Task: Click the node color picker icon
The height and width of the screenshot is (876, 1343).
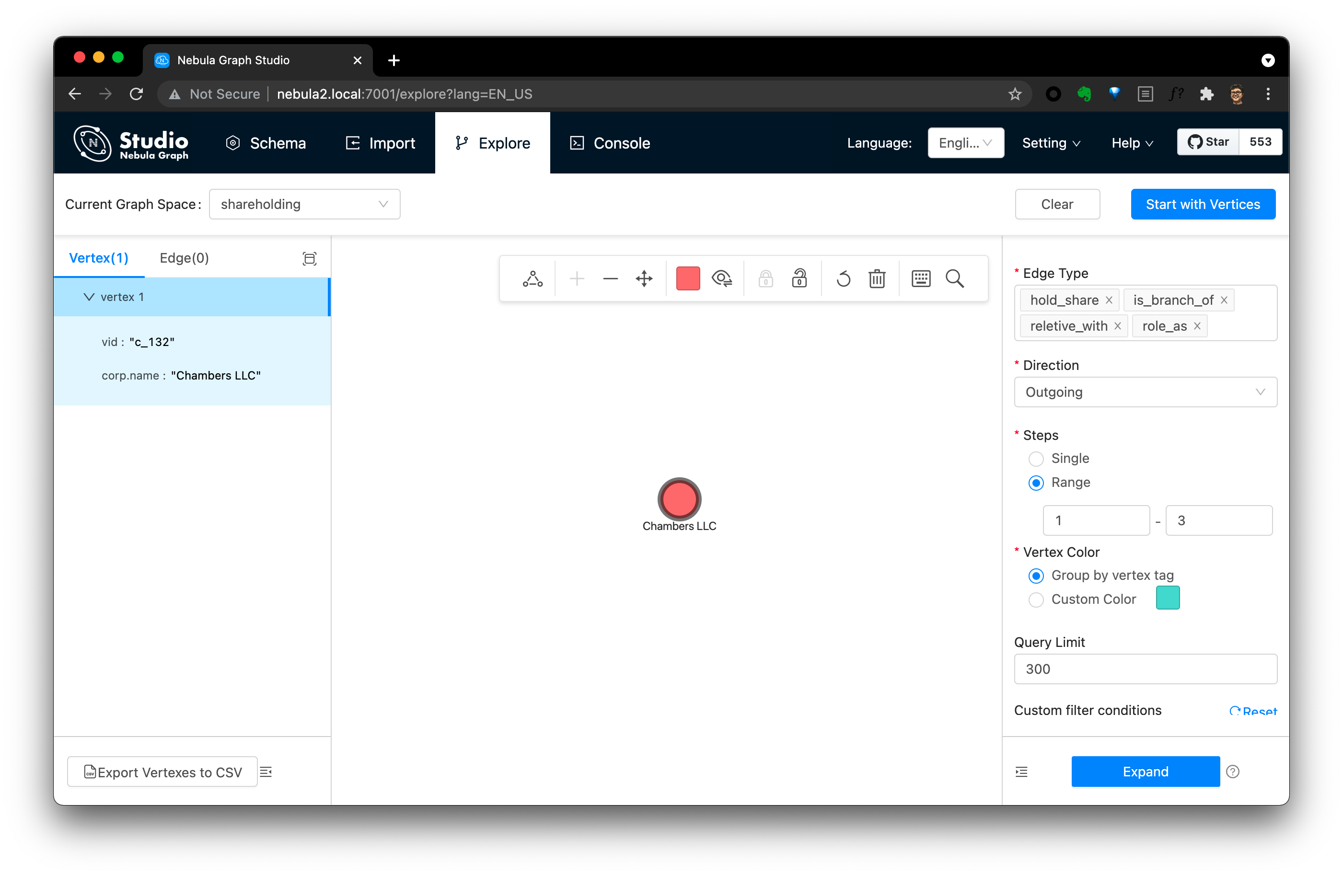Action: [688, 279]
